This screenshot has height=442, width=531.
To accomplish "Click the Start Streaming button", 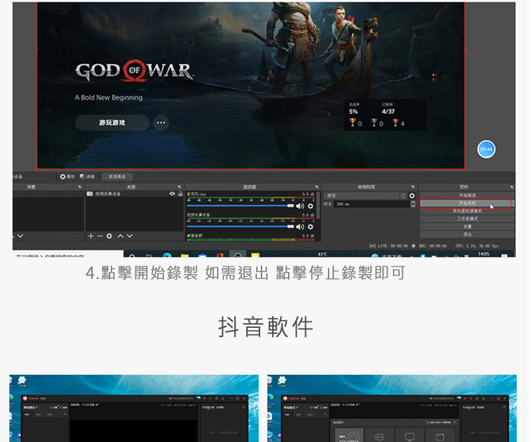I will pos(467,196).
